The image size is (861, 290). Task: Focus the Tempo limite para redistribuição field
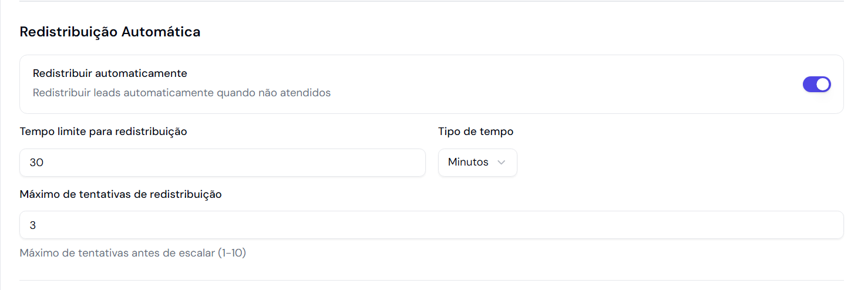point(222,163)
